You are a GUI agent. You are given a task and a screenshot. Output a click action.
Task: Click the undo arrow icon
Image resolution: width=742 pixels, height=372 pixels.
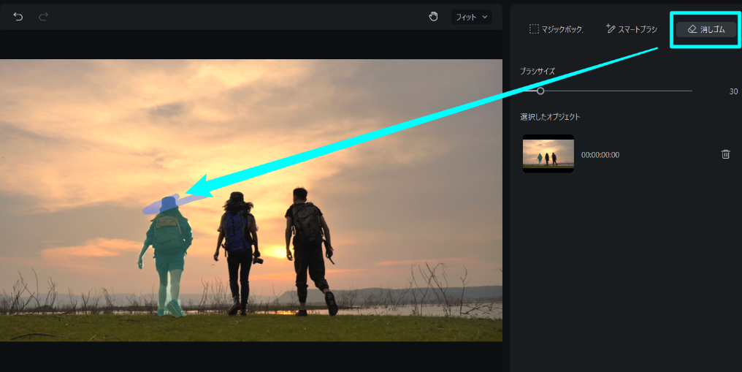pyautogui.click(x=18, y=16)
